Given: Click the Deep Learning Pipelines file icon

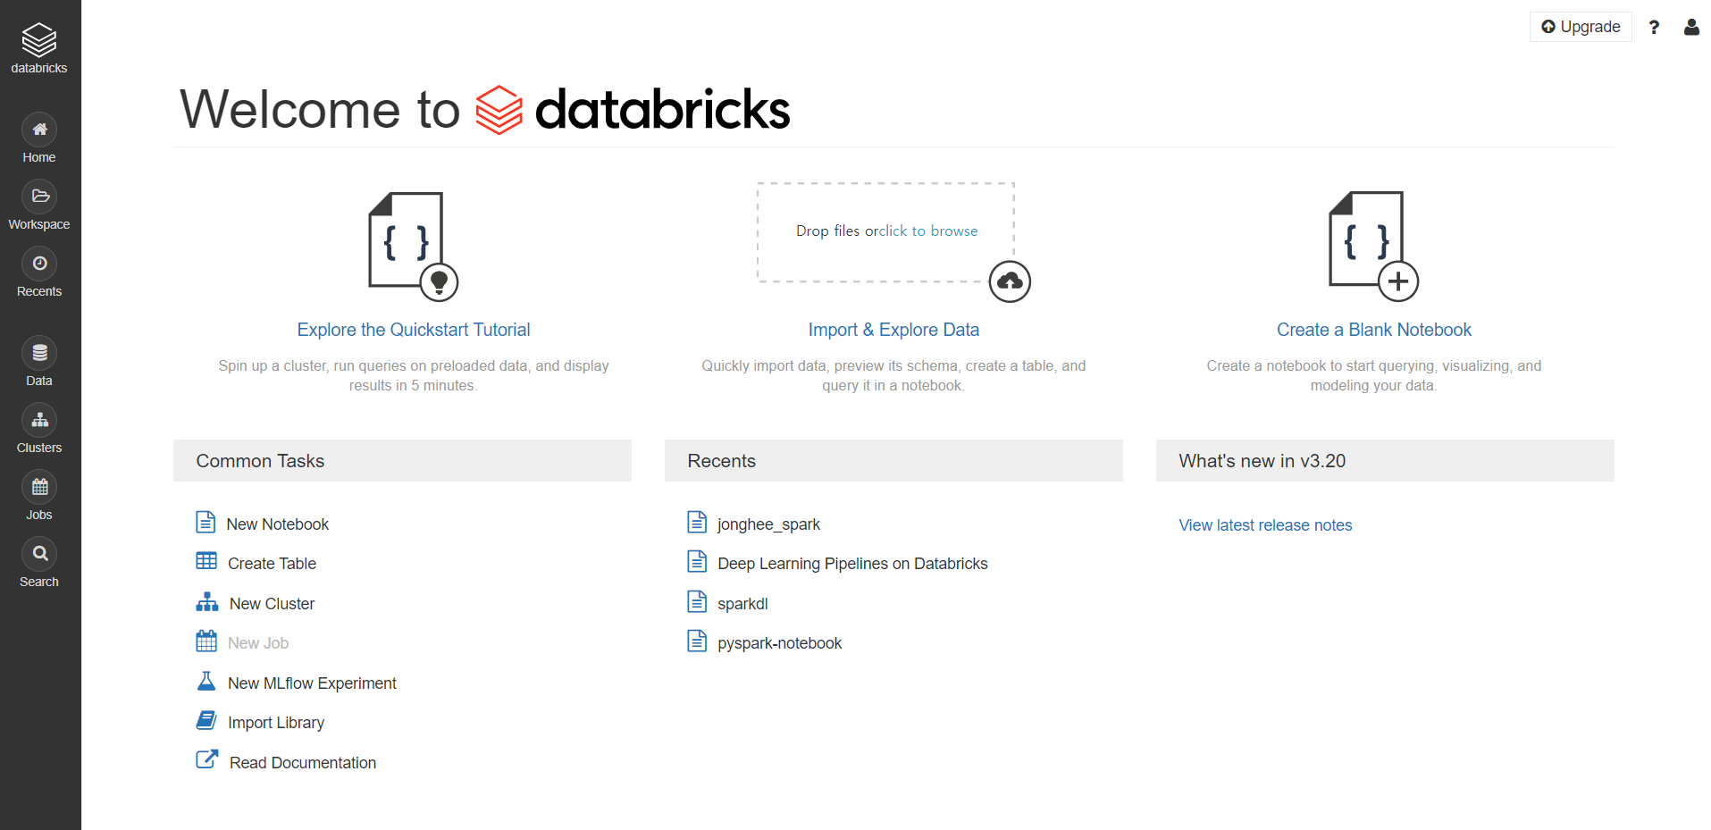Looking at the screenshot, I should click(697, 561).
